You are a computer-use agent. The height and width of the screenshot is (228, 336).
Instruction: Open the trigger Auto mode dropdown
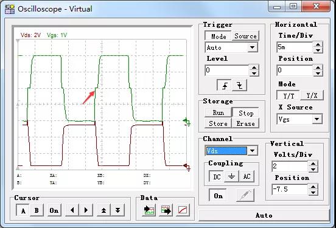[x=253, y=47]
